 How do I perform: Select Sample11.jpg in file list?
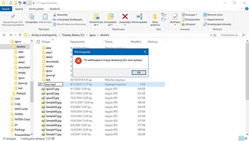coord(54,134)
